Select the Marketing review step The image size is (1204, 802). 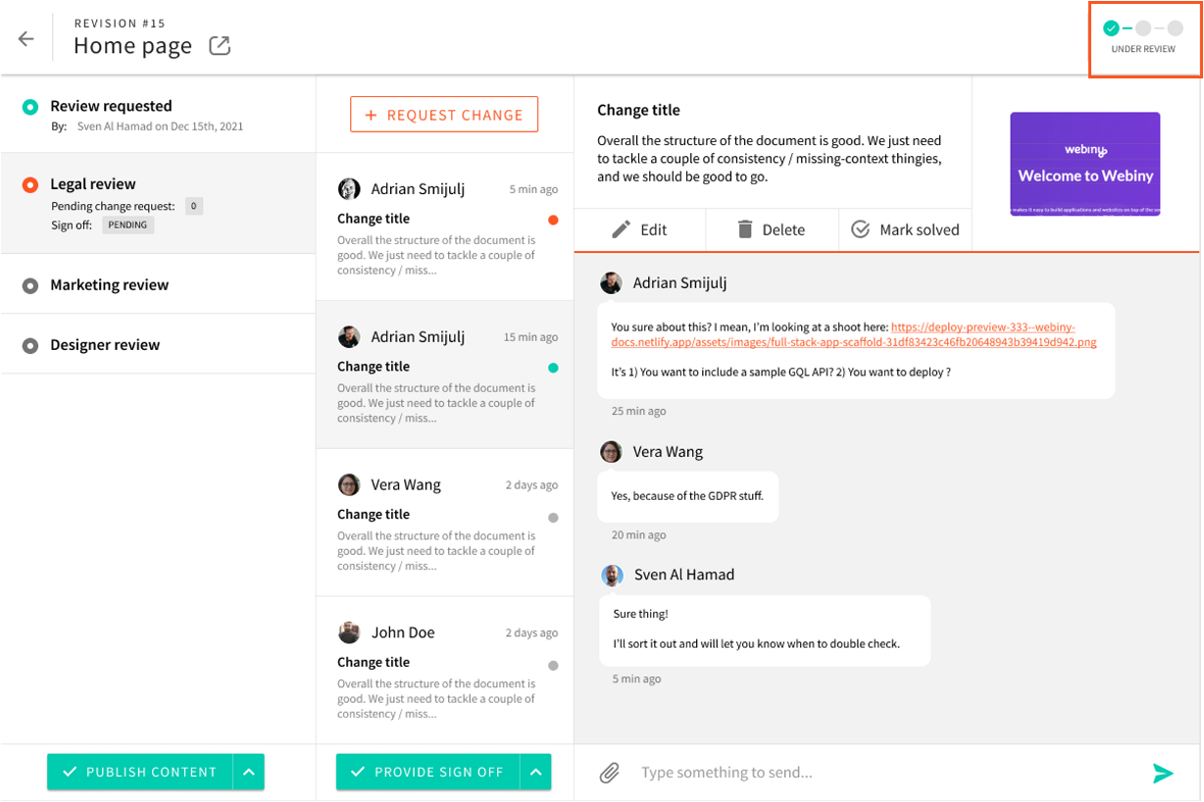coord(109,285)
